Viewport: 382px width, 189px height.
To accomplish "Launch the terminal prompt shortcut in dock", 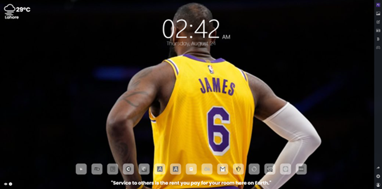I will click(x=113, y=169).
